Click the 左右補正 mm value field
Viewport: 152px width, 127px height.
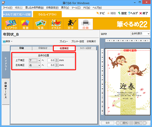click(51, 65)
